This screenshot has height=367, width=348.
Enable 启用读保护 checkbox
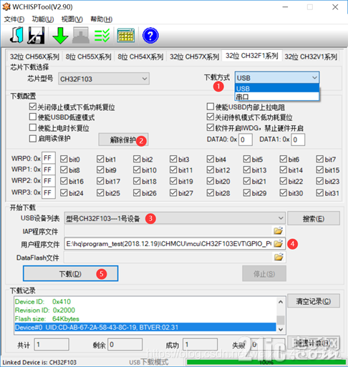coord(33,138)
